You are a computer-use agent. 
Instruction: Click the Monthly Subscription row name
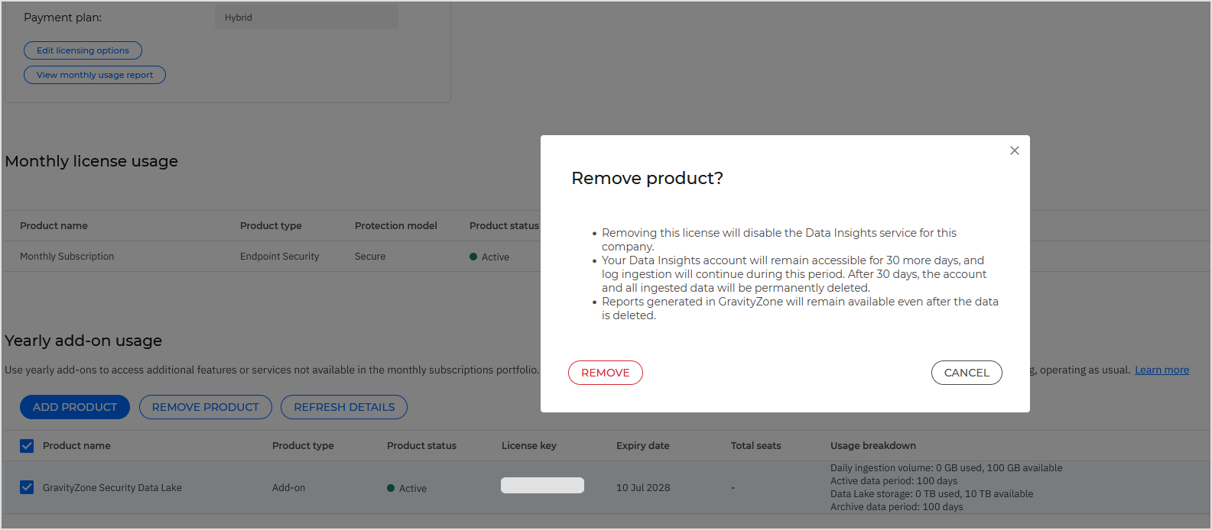[x=67, y=257]
